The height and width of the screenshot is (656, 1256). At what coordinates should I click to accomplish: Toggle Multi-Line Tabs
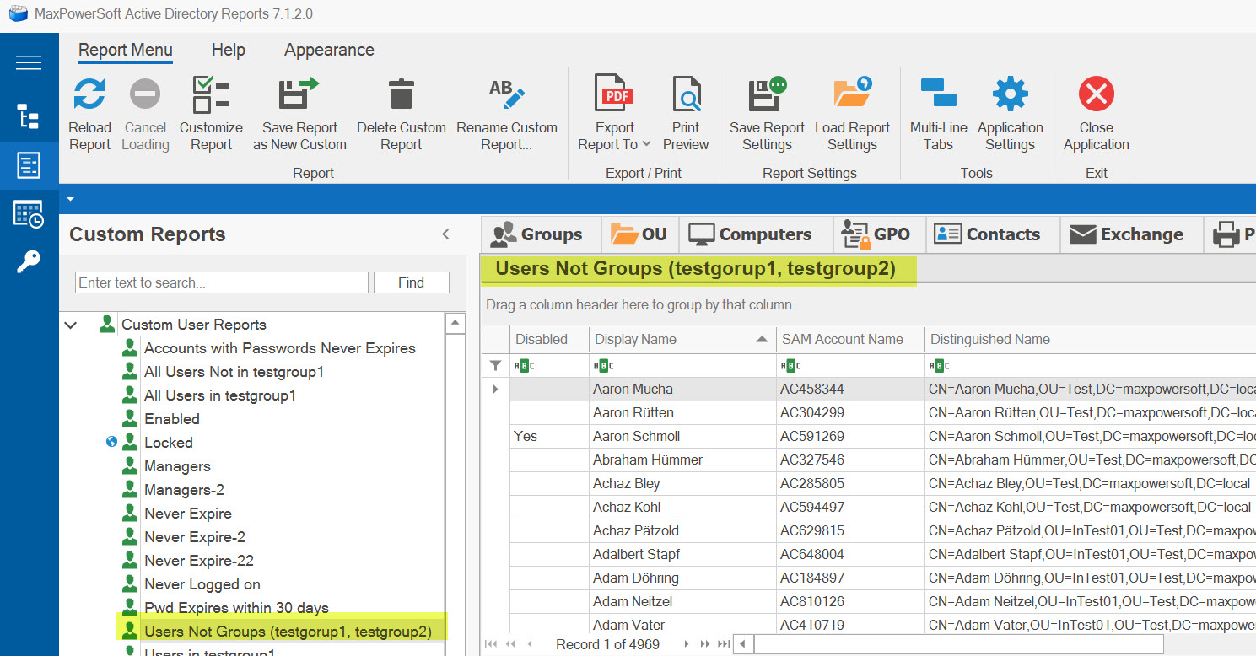[938, 114]
